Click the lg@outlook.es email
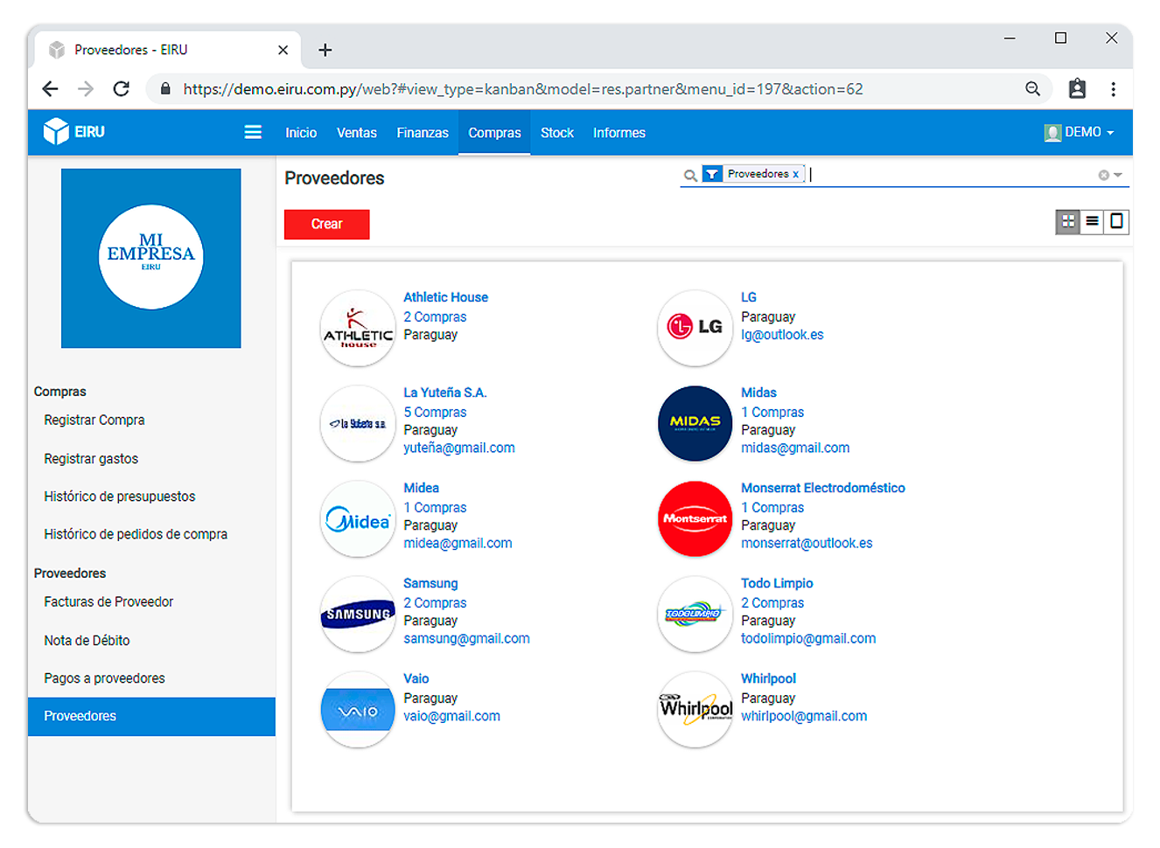 [x=782, y=335]
